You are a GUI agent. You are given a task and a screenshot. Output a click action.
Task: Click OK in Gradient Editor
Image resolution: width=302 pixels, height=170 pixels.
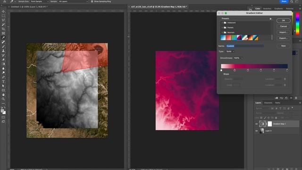point(283,20)
